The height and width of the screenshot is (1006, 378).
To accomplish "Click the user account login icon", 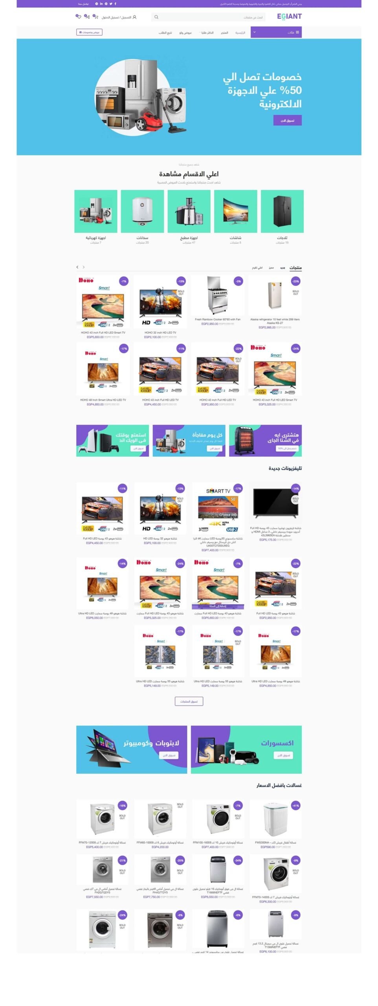I will tap(134, 17).
